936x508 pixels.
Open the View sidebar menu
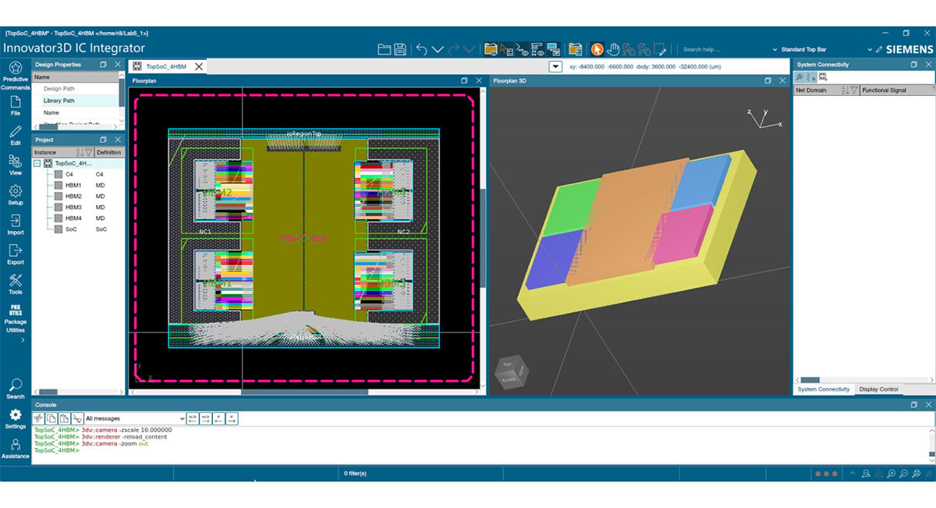click(15, 165)
